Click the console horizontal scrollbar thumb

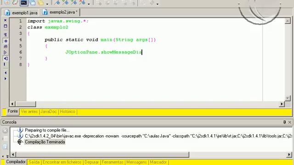tap(102, 154)
